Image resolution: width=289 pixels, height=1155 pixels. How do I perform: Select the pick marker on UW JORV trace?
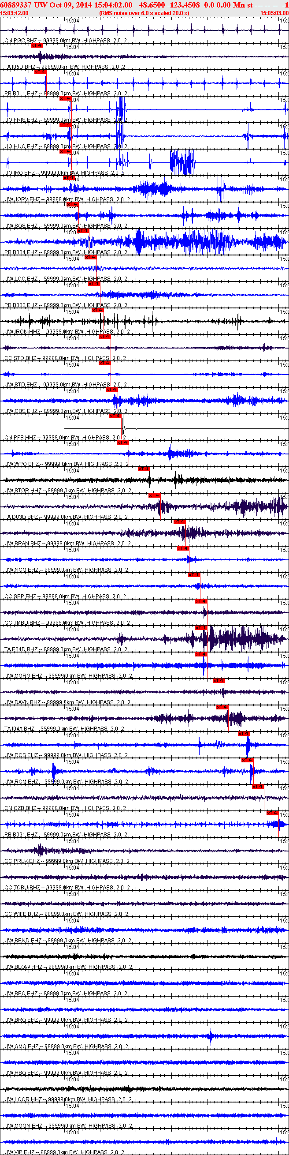(69, 177)
